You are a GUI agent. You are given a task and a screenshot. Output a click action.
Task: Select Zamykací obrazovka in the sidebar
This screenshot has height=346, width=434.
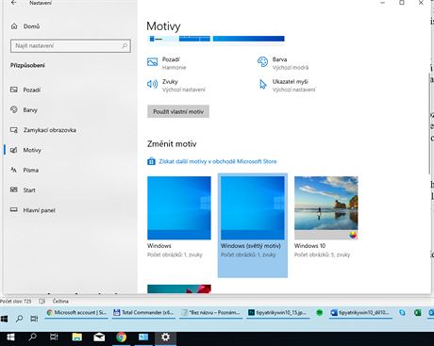(x=43, y=130)
